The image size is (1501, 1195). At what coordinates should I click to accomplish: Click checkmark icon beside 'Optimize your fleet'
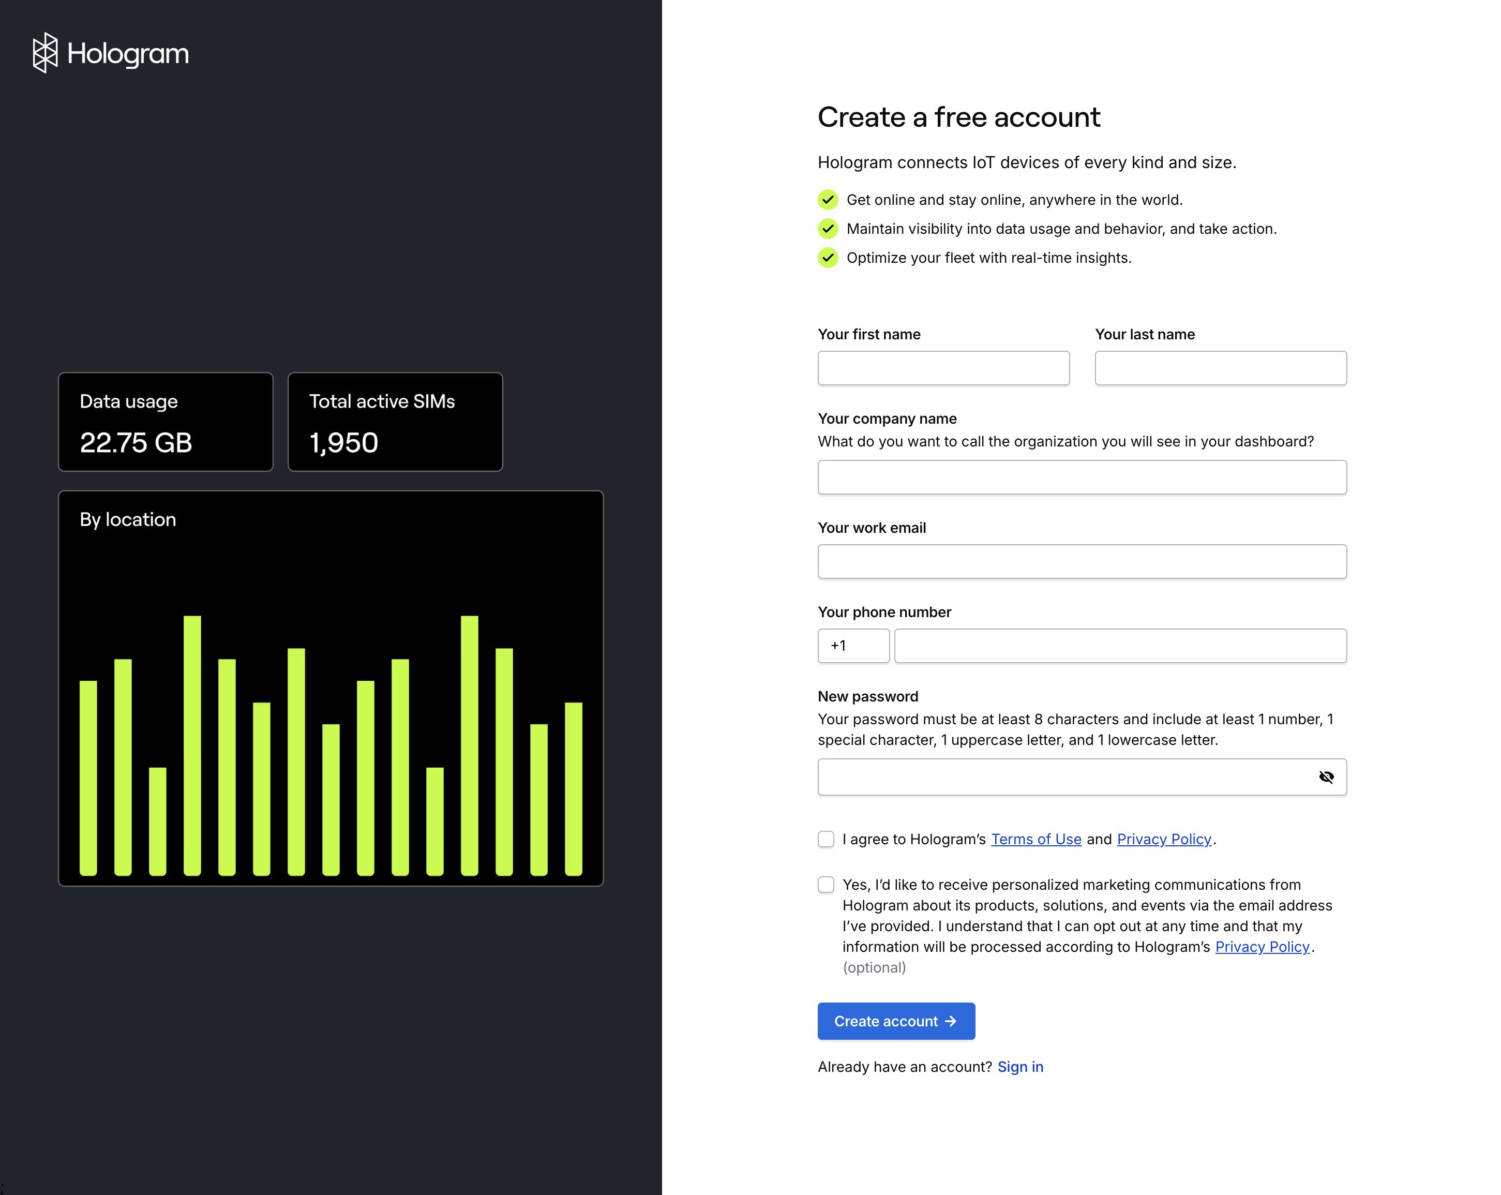point(828,258)
